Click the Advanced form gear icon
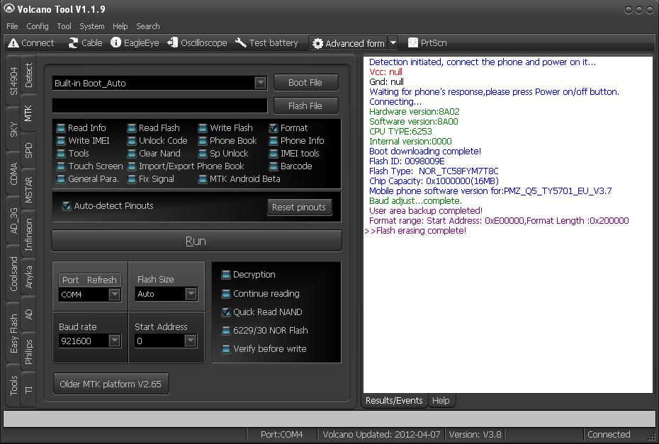 click(317, 43)
